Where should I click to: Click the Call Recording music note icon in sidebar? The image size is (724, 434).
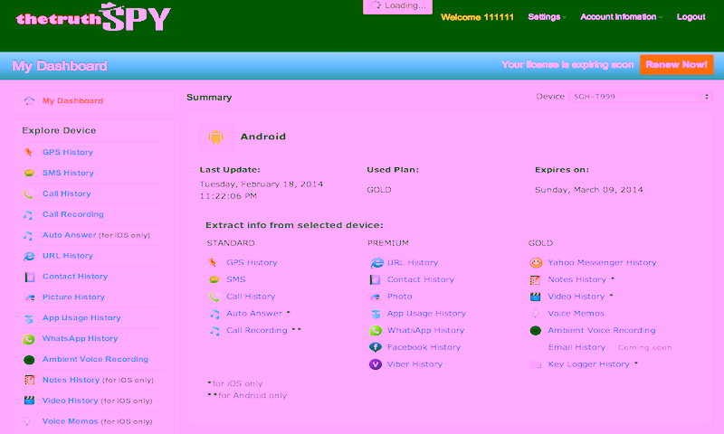pyautogui.click(x=28, y=215)
